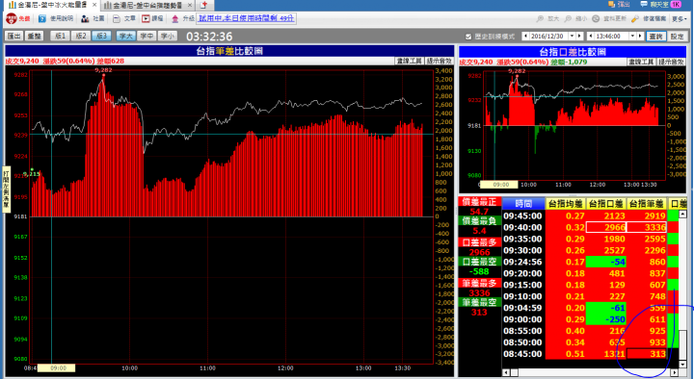
Task: Click the 放大 zoom-in magnifier icon
Action: [x=540, y=19]
